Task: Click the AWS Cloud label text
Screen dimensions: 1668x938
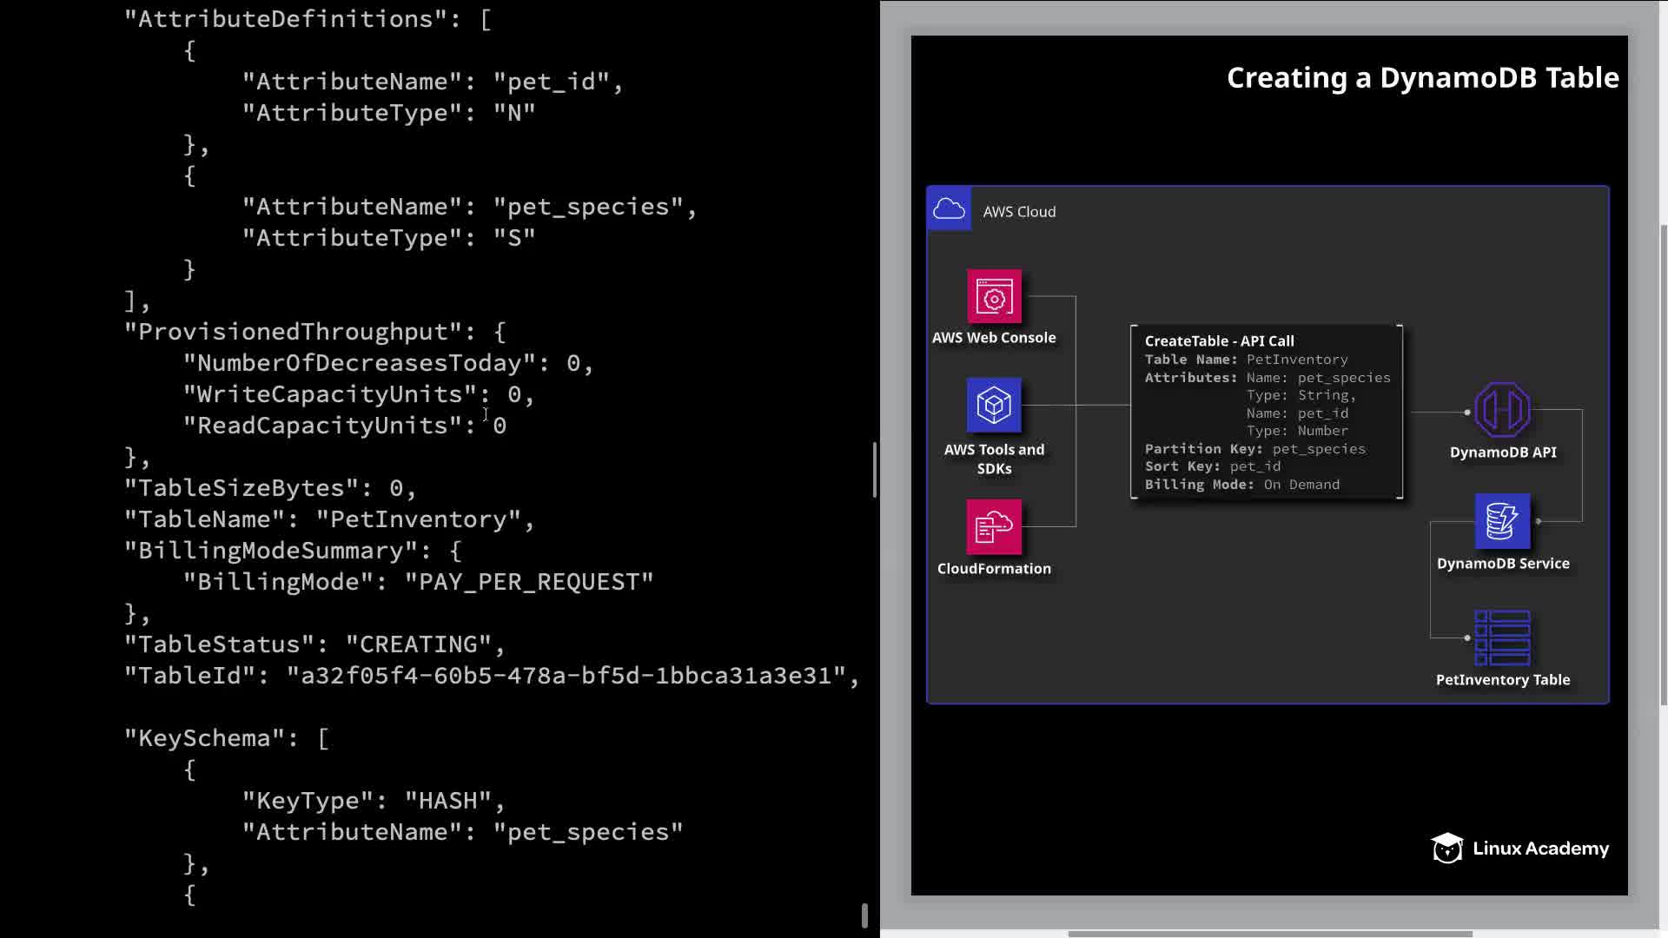Action: point(1019,212)
